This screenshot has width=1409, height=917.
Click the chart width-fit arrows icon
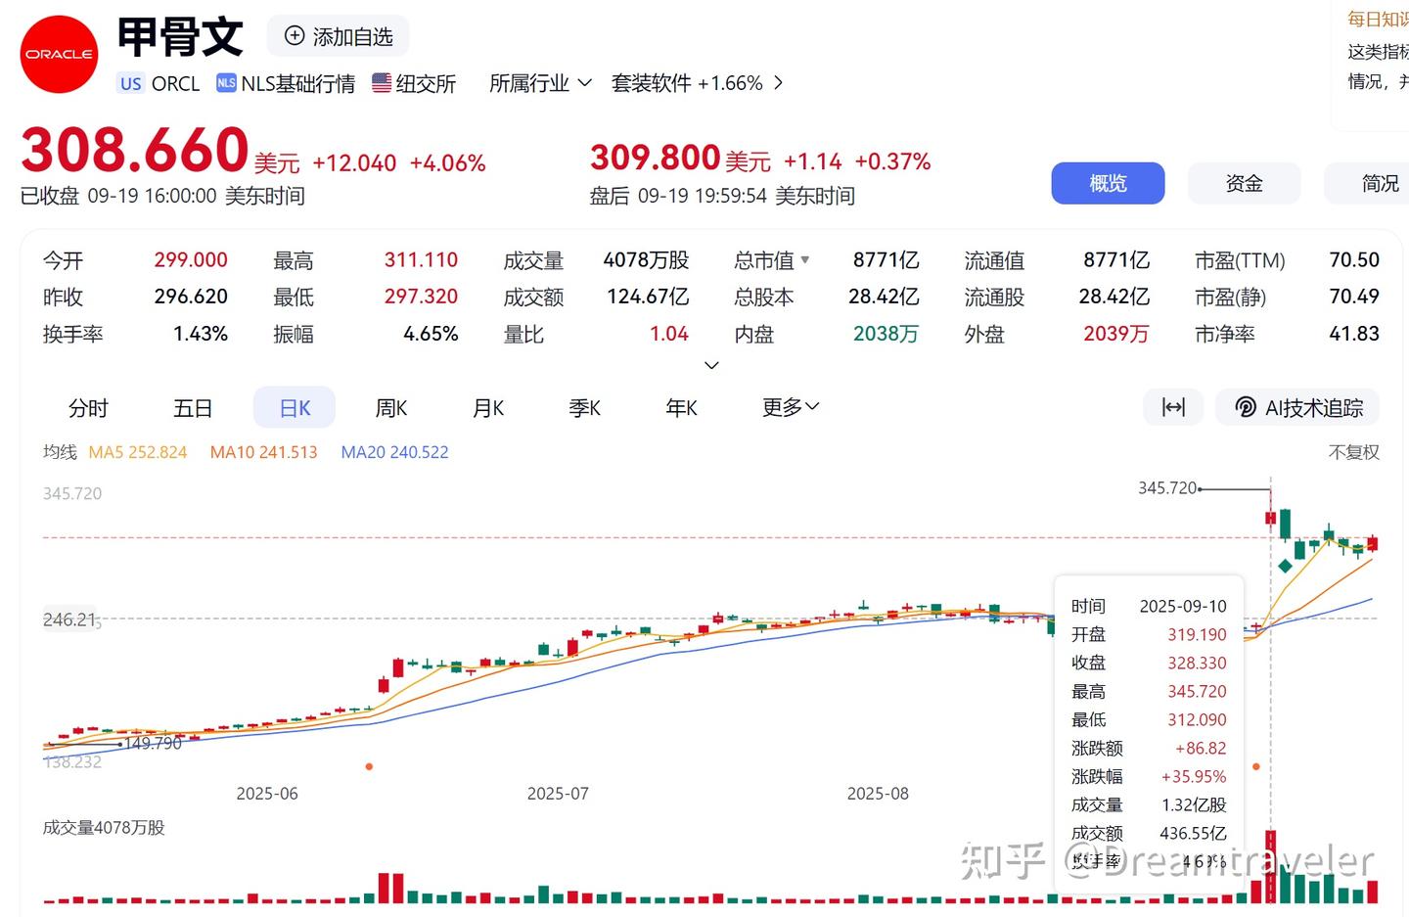click(x=1173, y=407)
